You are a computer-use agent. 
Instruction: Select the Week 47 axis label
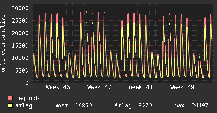(x=99, y=87)
